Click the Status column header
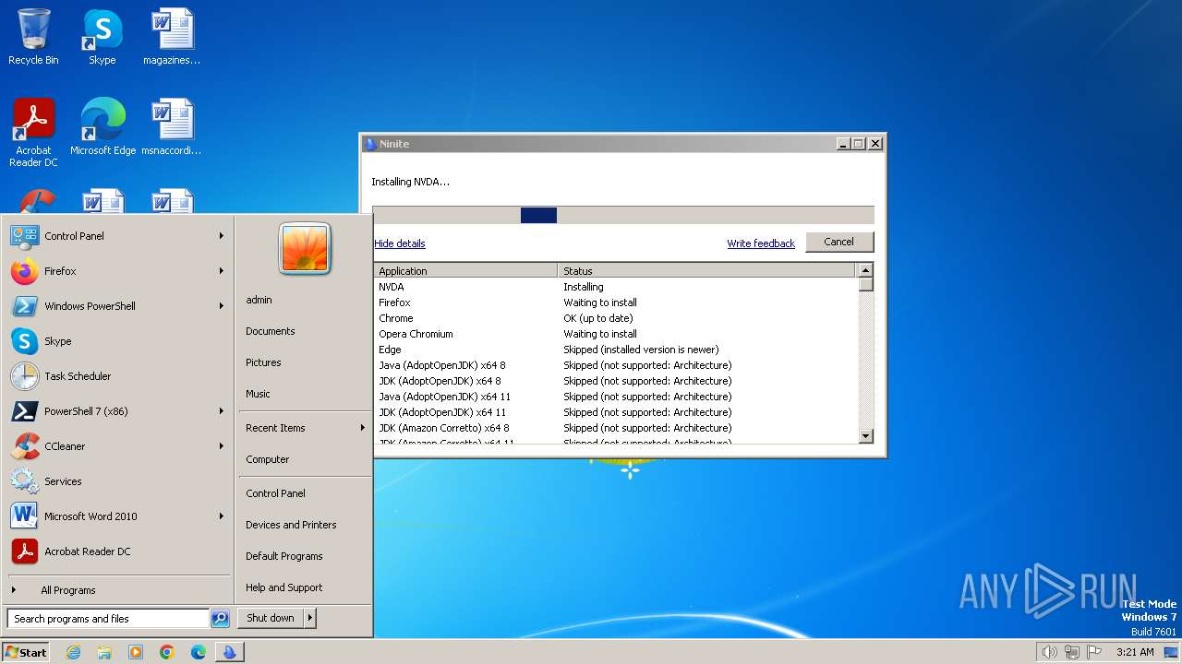The width and height of the screenshot is (1182, 664). point(707,271)
